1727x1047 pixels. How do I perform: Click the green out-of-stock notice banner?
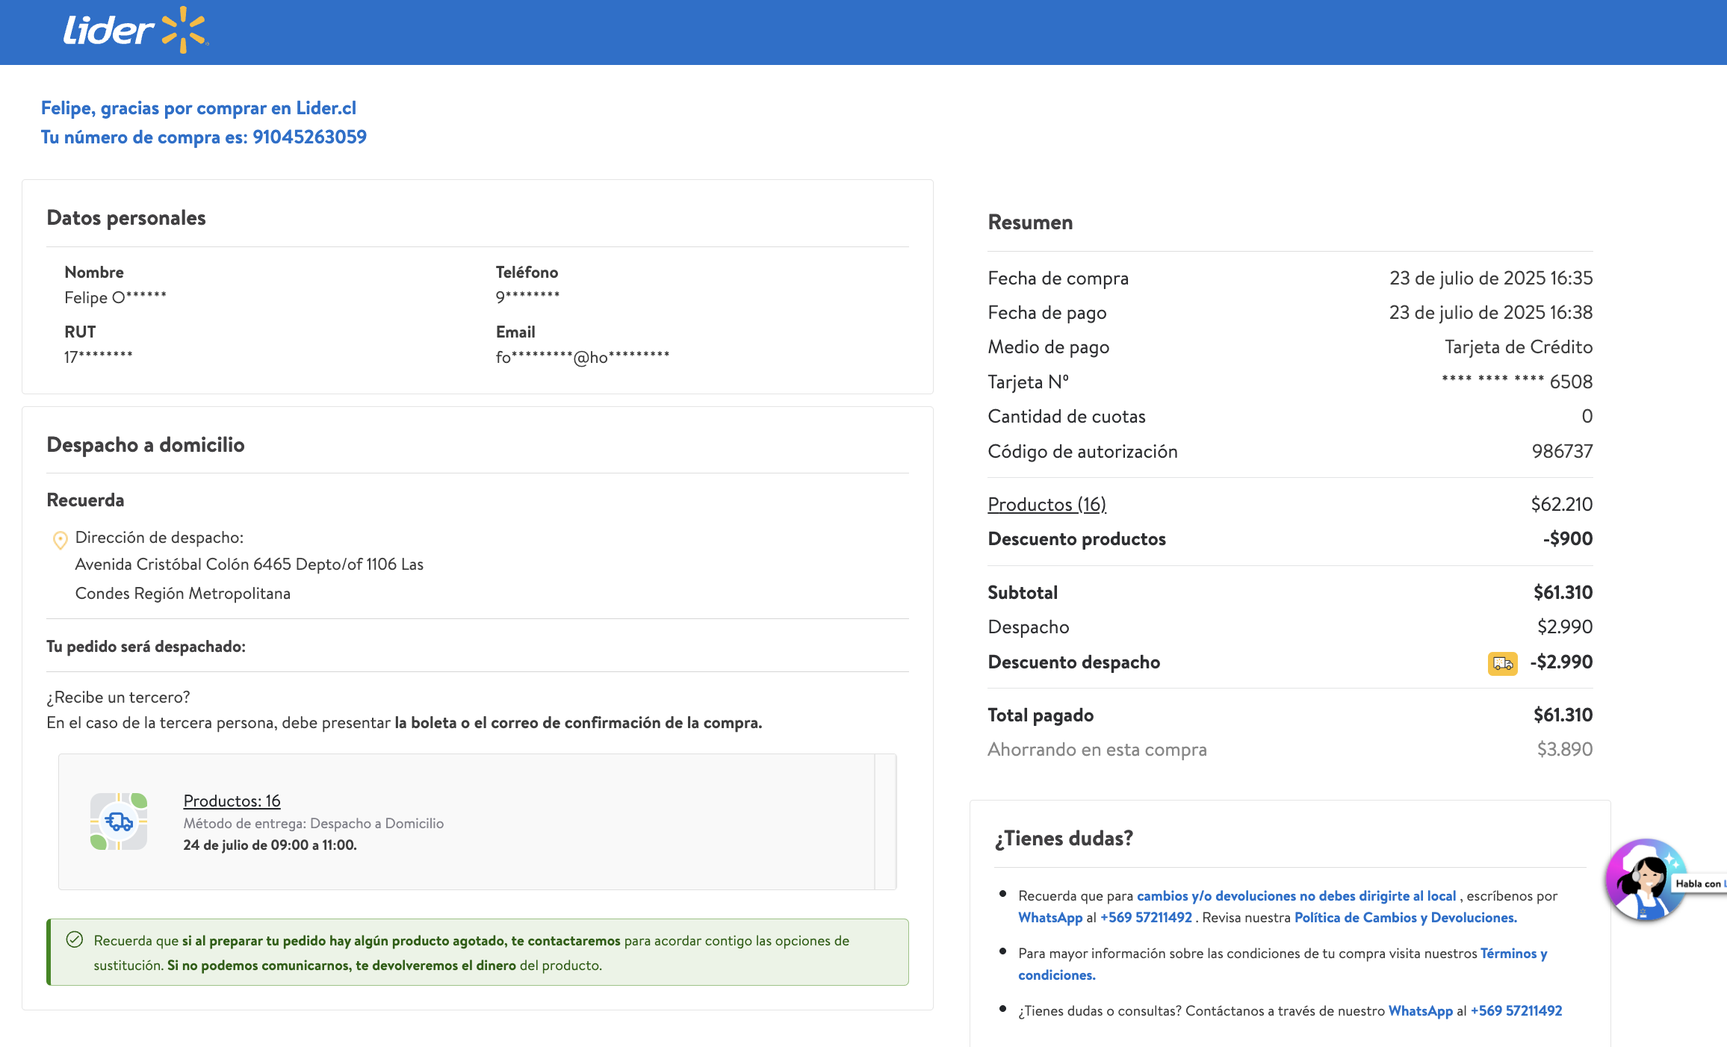point(478,952)
